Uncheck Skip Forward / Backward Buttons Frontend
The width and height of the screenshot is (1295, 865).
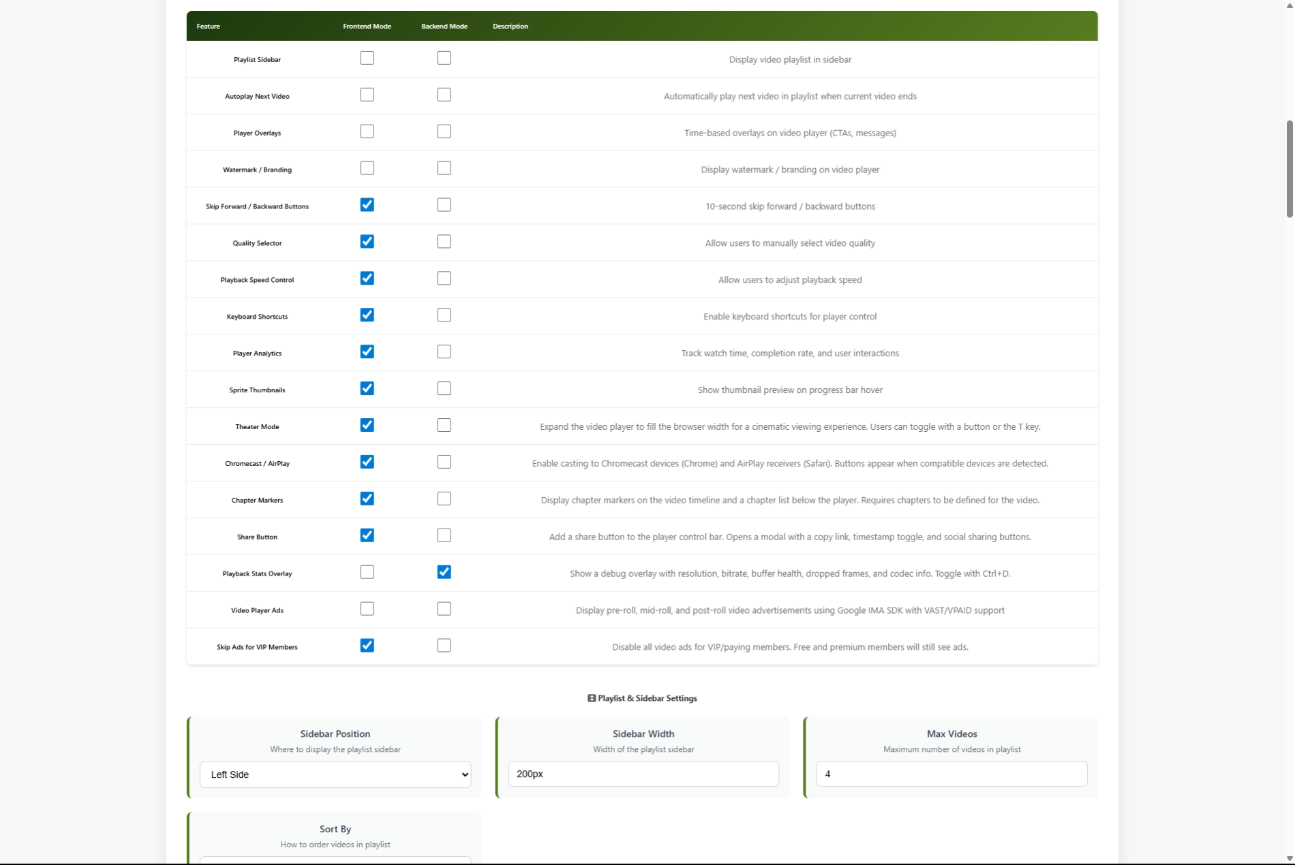pos(367,205)
